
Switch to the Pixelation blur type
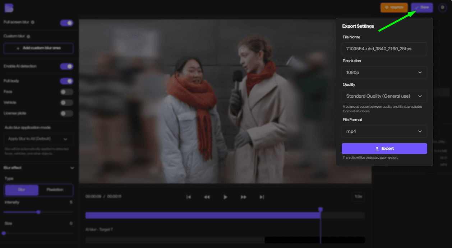(55, 190)
